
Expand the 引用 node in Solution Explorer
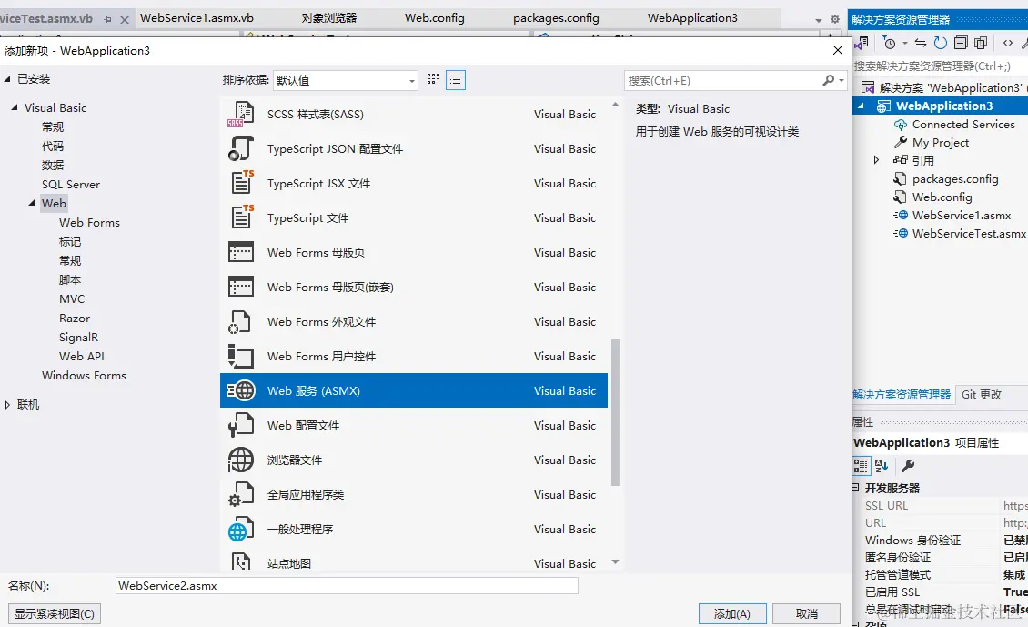(x=876, y=160)
